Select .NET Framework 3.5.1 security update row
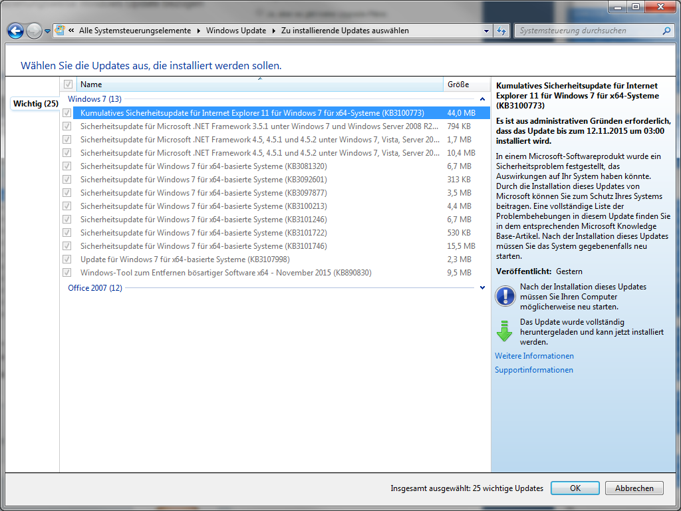Screen dimensions: 681x511 pyautogui.click(x=281, y=126)
